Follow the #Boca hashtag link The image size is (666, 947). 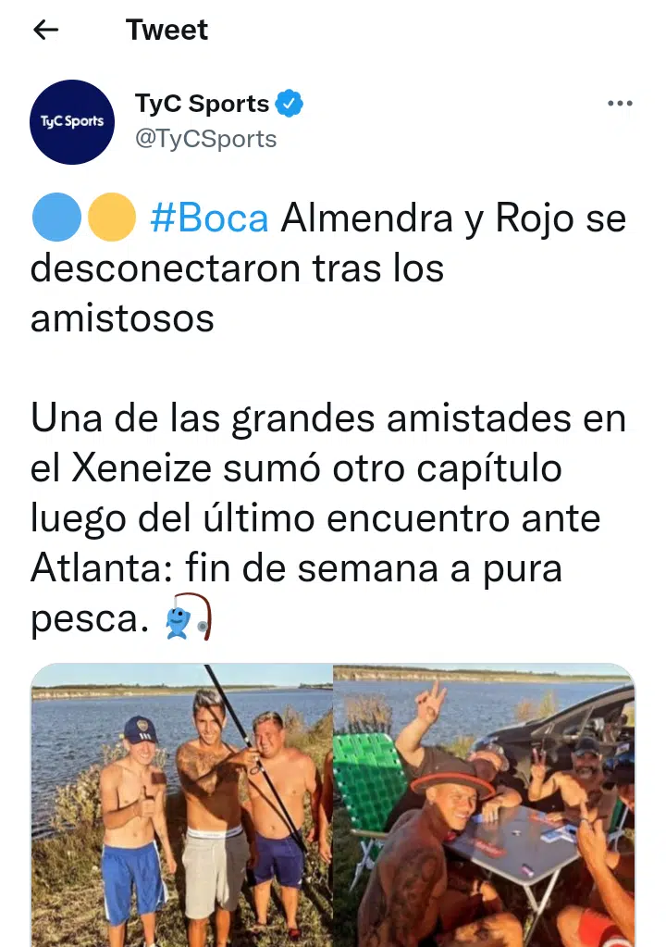209,218
